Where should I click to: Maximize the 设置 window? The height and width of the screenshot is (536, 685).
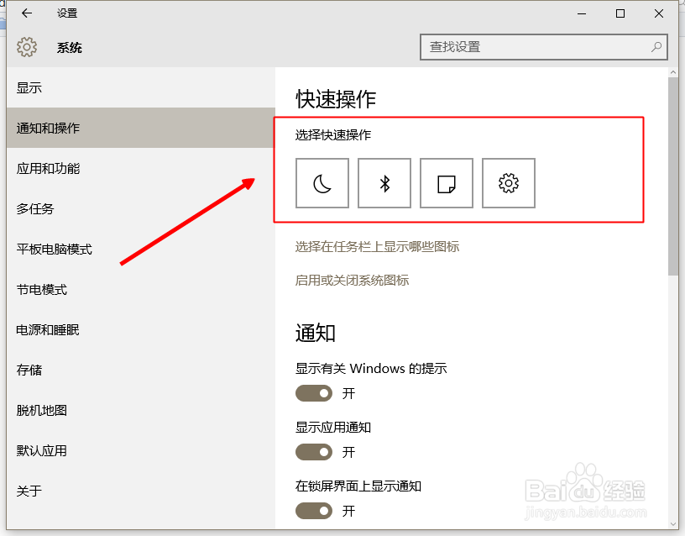(620, 13)
